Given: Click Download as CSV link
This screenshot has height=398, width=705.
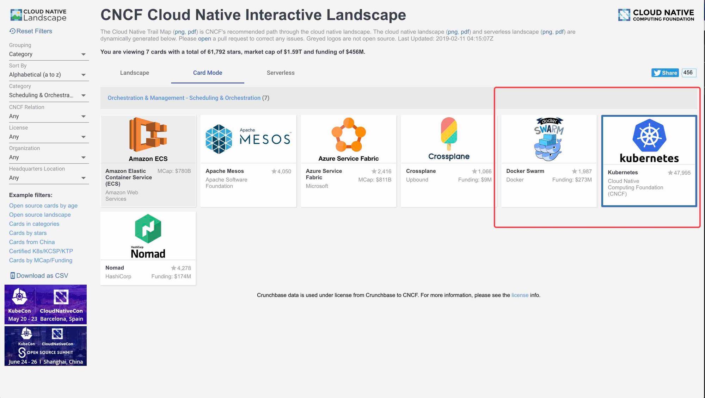Looking at the screenshot, I should (39, 276).
